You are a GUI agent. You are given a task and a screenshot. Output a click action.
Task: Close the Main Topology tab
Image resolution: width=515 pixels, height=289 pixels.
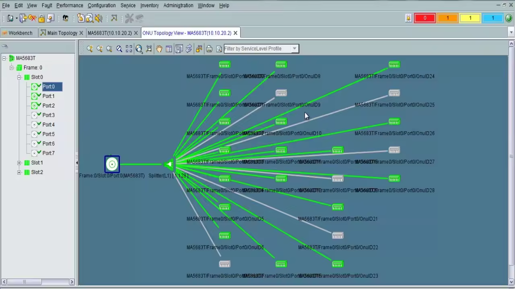coord(81,33)
